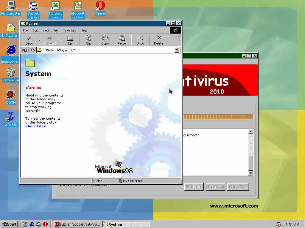The height and width of the screenshot is (228, 305).
Task: Click the Task Scheduler system tray icon
Action: click(278, 224)
